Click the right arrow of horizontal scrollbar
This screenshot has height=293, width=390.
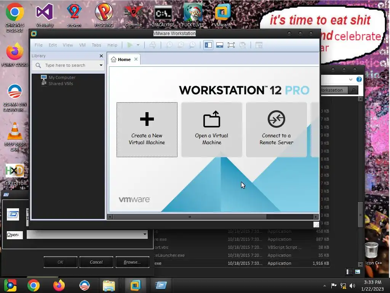[316, 217]
